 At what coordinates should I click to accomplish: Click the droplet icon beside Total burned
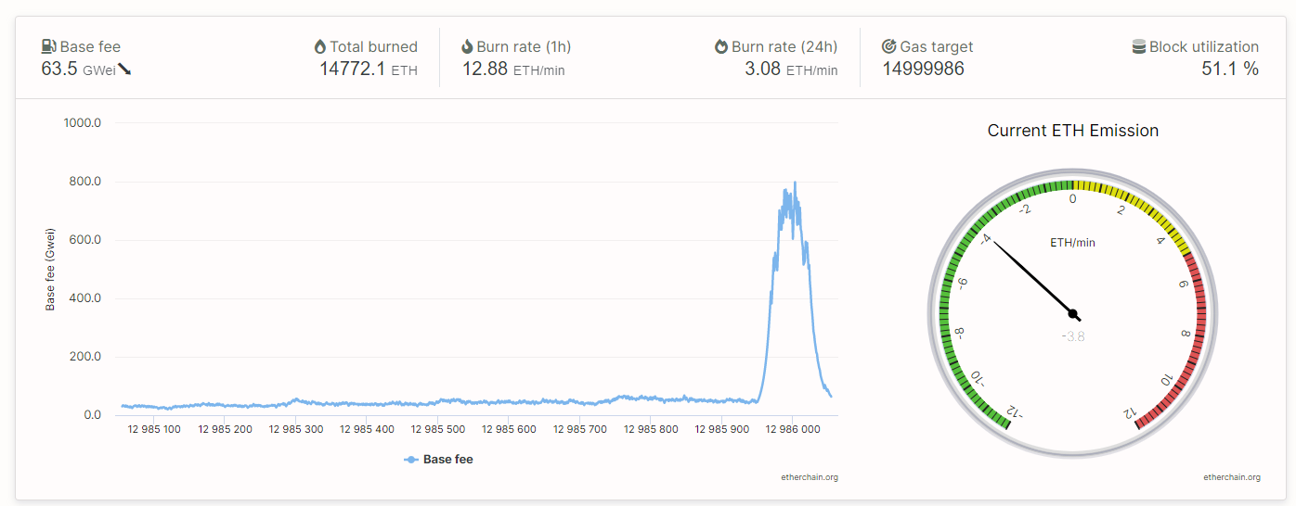click(320, 46)
